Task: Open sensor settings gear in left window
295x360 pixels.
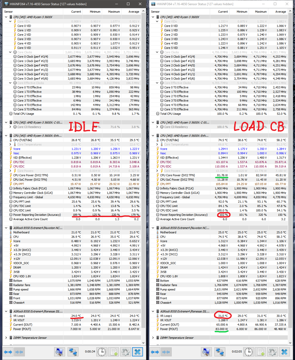Action: [x=126, y=352]
